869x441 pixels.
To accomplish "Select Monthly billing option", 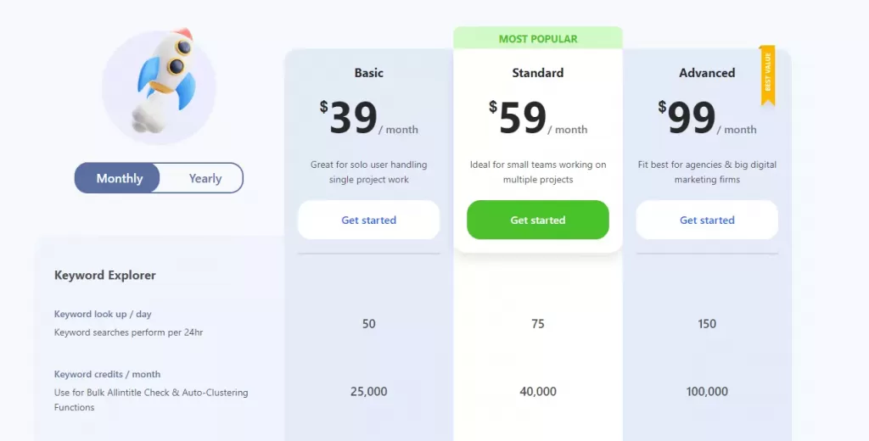I will pos(119,178).
